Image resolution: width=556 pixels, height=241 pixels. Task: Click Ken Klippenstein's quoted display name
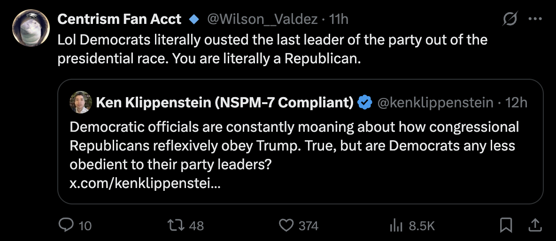point(224,102)
